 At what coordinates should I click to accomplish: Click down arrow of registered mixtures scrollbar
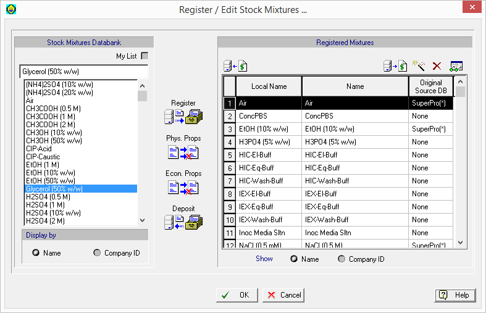pos(460,243)
